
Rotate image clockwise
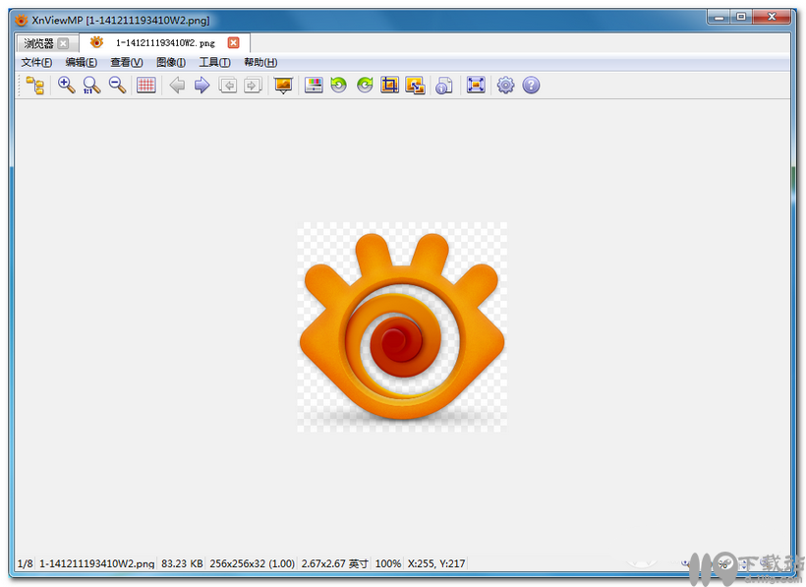(x=365, y=86)
